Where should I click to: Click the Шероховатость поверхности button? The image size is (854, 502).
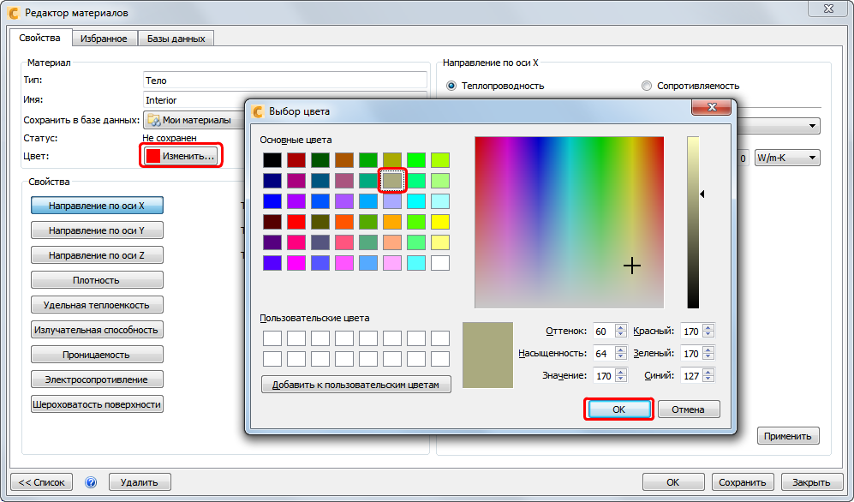(x=97, y=404)
